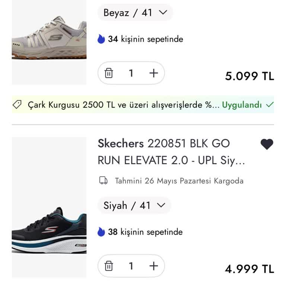
Task: Delete the white Skechers shoe from cart
Action: tap(109, 73)
